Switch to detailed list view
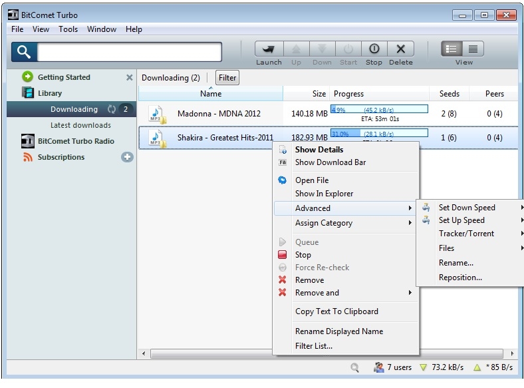 click(x=452, y=49)
